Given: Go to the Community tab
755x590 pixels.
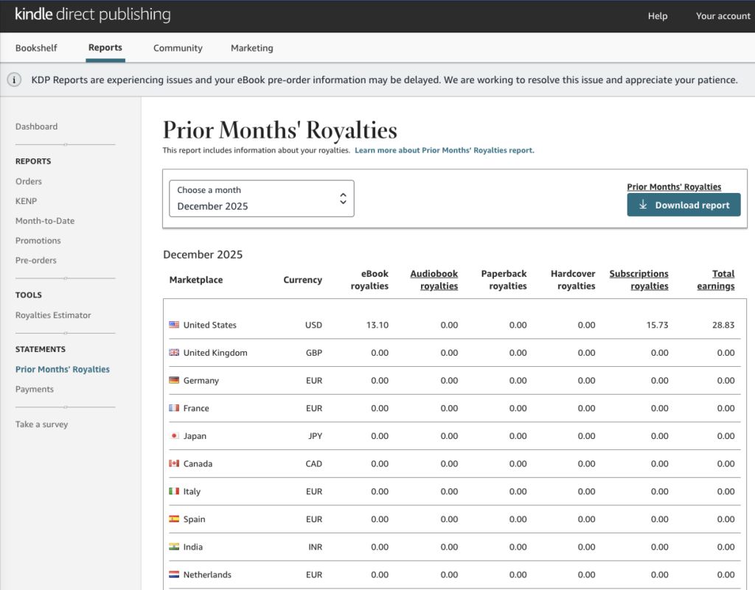Looking at the screenshot, I should (178, 48).
